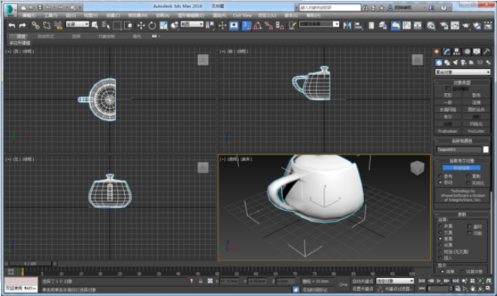This screenshot has height=296, width=497.
Task: Click the ProCutter object type button
Action: [x=476, y=131]
